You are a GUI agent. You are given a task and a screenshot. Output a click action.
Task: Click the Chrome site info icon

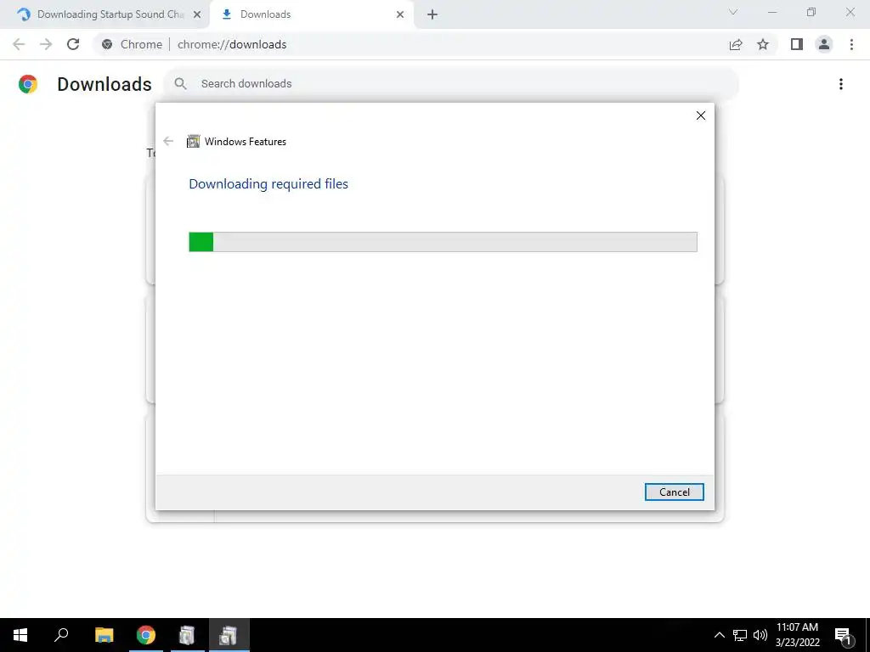click(107, 44)
